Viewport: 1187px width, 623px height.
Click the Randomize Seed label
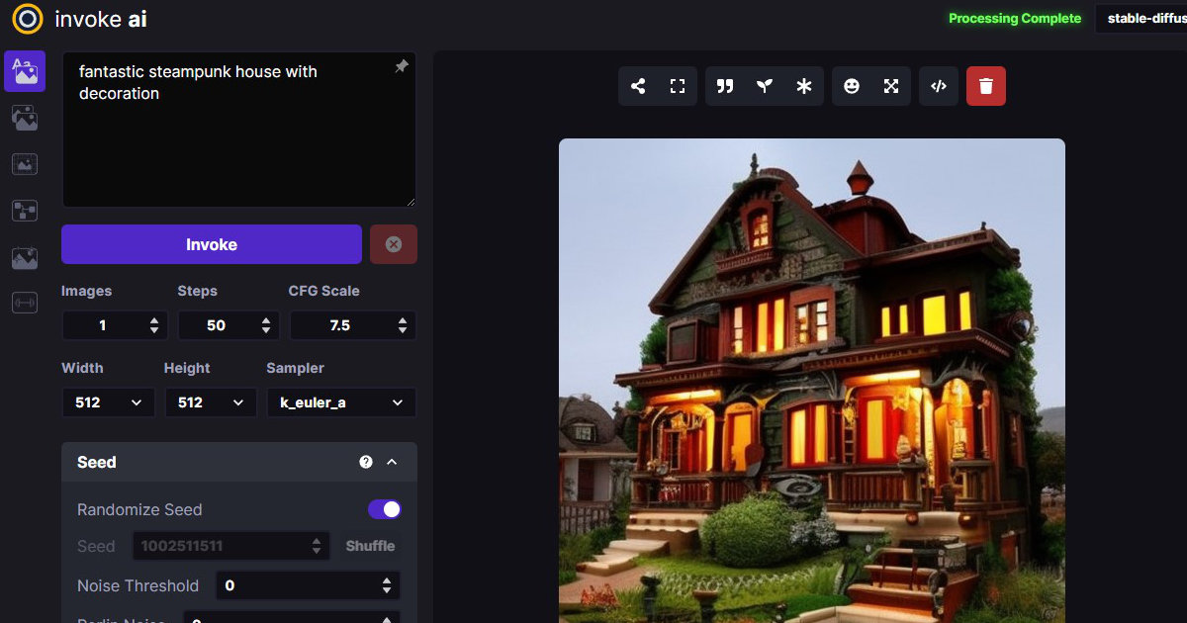[x=139, y=509]
